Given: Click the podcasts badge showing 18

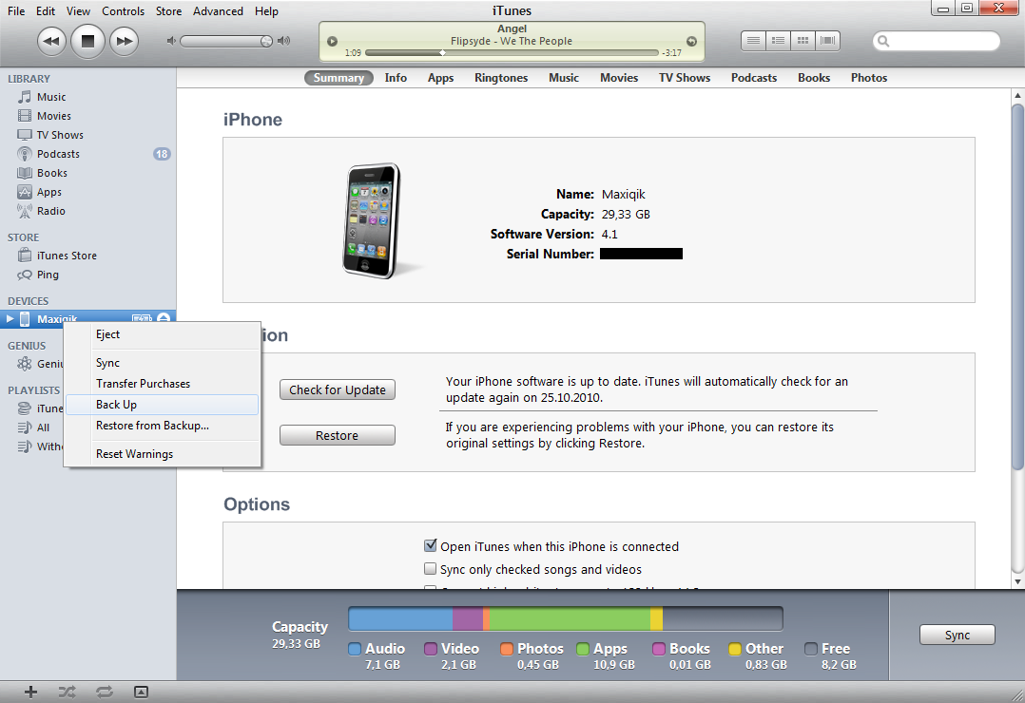Looking at the screenshot, I should (x=162, y=154).
